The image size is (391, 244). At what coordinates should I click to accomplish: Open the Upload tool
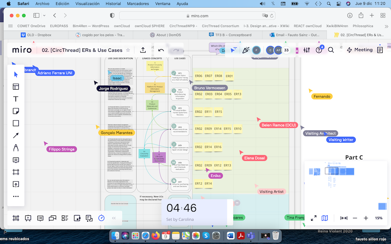pyautogui.click(x=16, y=184)
